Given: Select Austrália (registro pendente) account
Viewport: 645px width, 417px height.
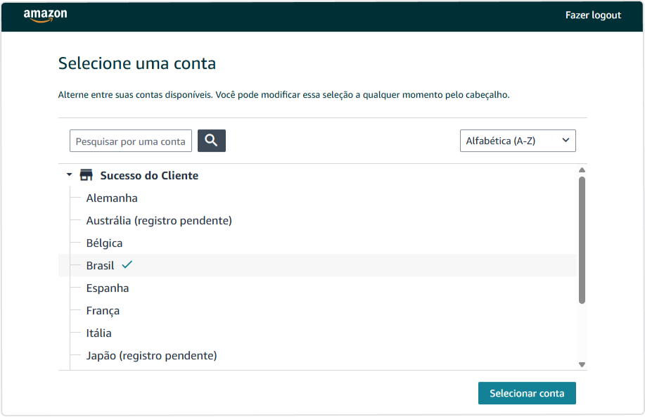Looking at the screenshot, I should click(159, 220).
